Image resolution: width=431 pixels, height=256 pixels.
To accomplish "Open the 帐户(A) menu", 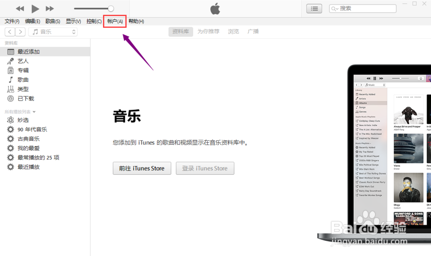I will [x=115, y=21].
